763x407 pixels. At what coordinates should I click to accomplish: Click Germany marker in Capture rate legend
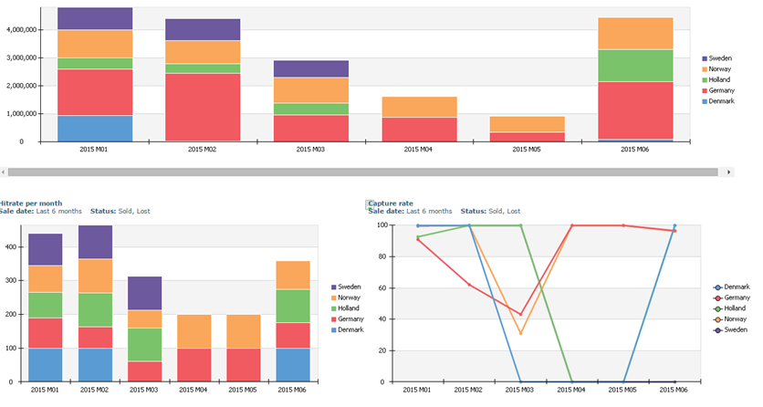click(717, 298)
